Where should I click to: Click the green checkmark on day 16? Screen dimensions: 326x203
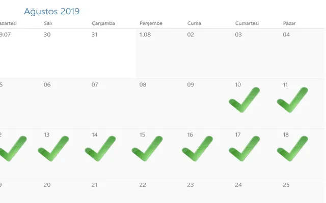197,149
